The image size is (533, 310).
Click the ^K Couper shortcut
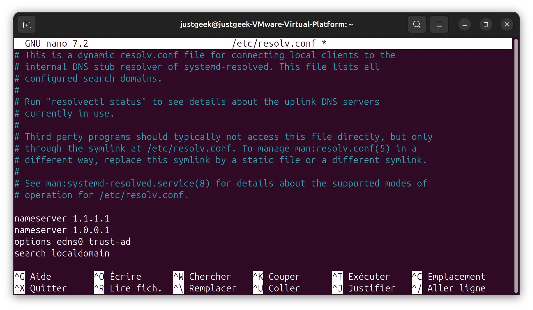pos(276,277)
